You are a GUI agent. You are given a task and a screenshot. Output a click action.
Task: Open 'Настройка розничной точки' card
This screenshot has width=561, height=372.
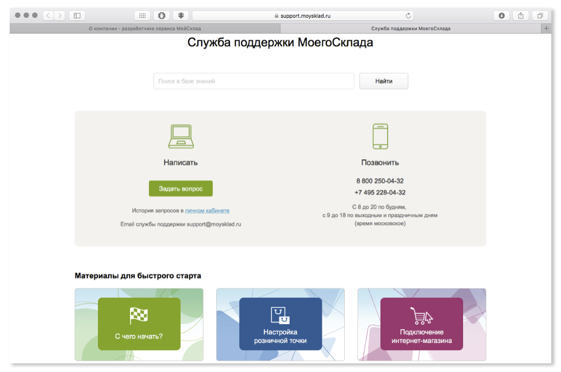pyautogui.click(x=280, y=324)
